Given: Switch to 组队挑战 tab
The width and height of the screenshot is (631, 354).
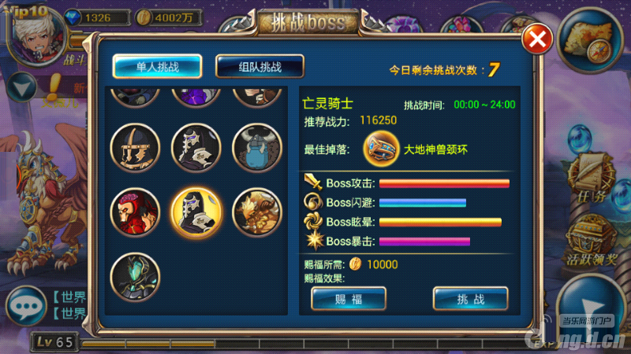Looking at the screenshot, I should (259, 66).
